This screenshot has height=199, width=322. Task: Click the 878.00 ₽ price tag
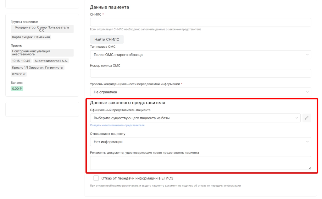click(19, 74)
